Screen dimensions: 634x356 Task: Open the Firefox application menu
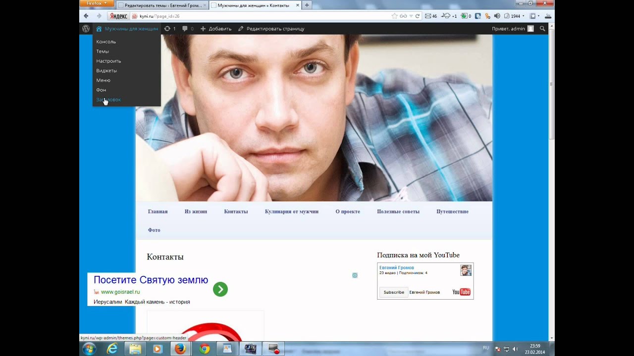(x=96, y=3)
